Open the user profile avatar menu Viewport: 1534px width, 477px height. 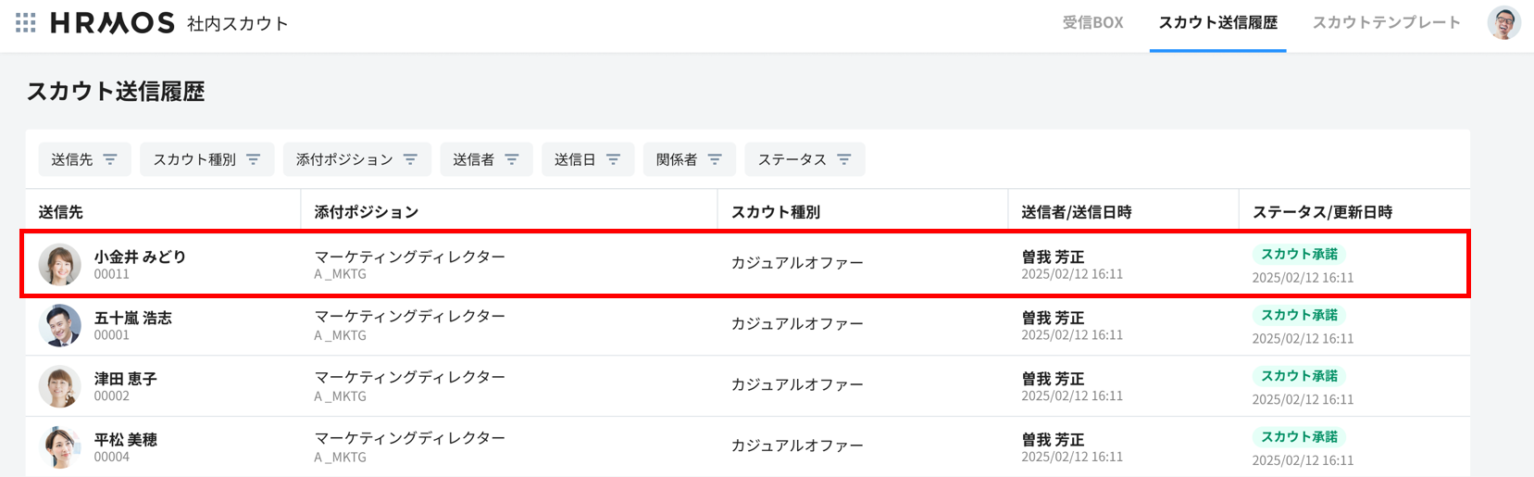pos(1503,23)
